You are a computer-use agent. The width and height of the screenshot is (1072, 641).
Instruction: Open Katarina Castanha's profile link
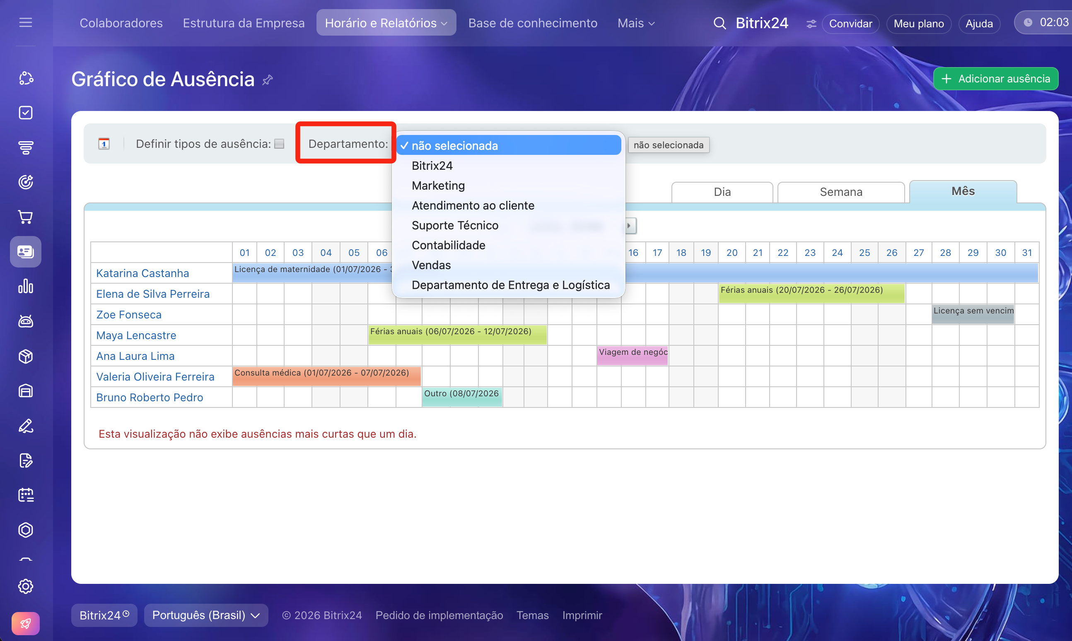coord(142,273)
